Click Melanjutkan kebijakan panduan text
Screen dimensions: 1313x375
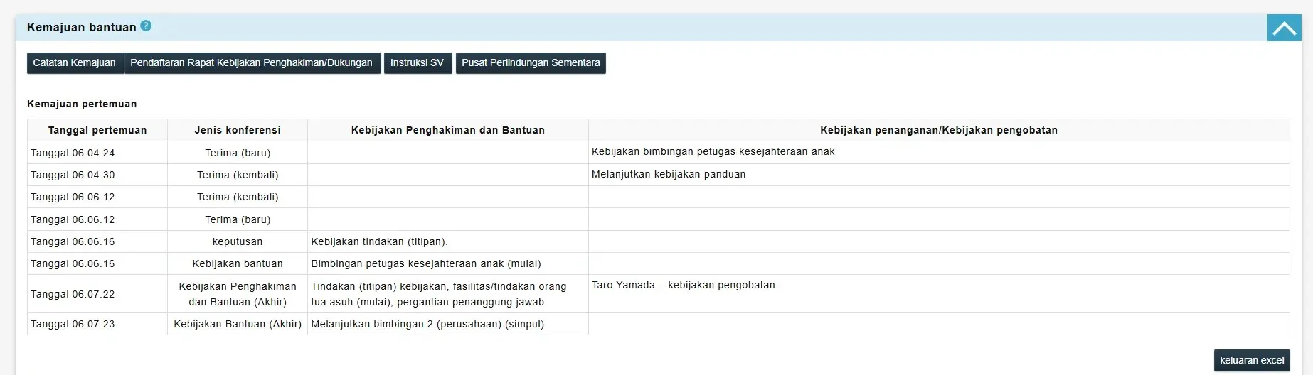(x=669, y=174)
